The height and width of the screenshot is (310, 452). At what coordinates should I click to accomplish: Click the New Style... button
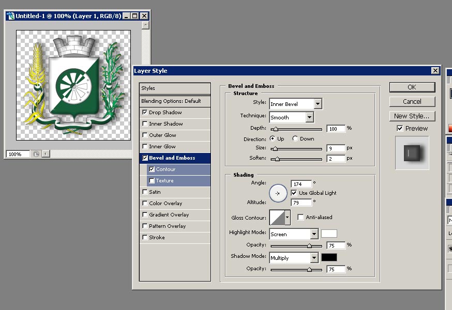click(412, 116)
